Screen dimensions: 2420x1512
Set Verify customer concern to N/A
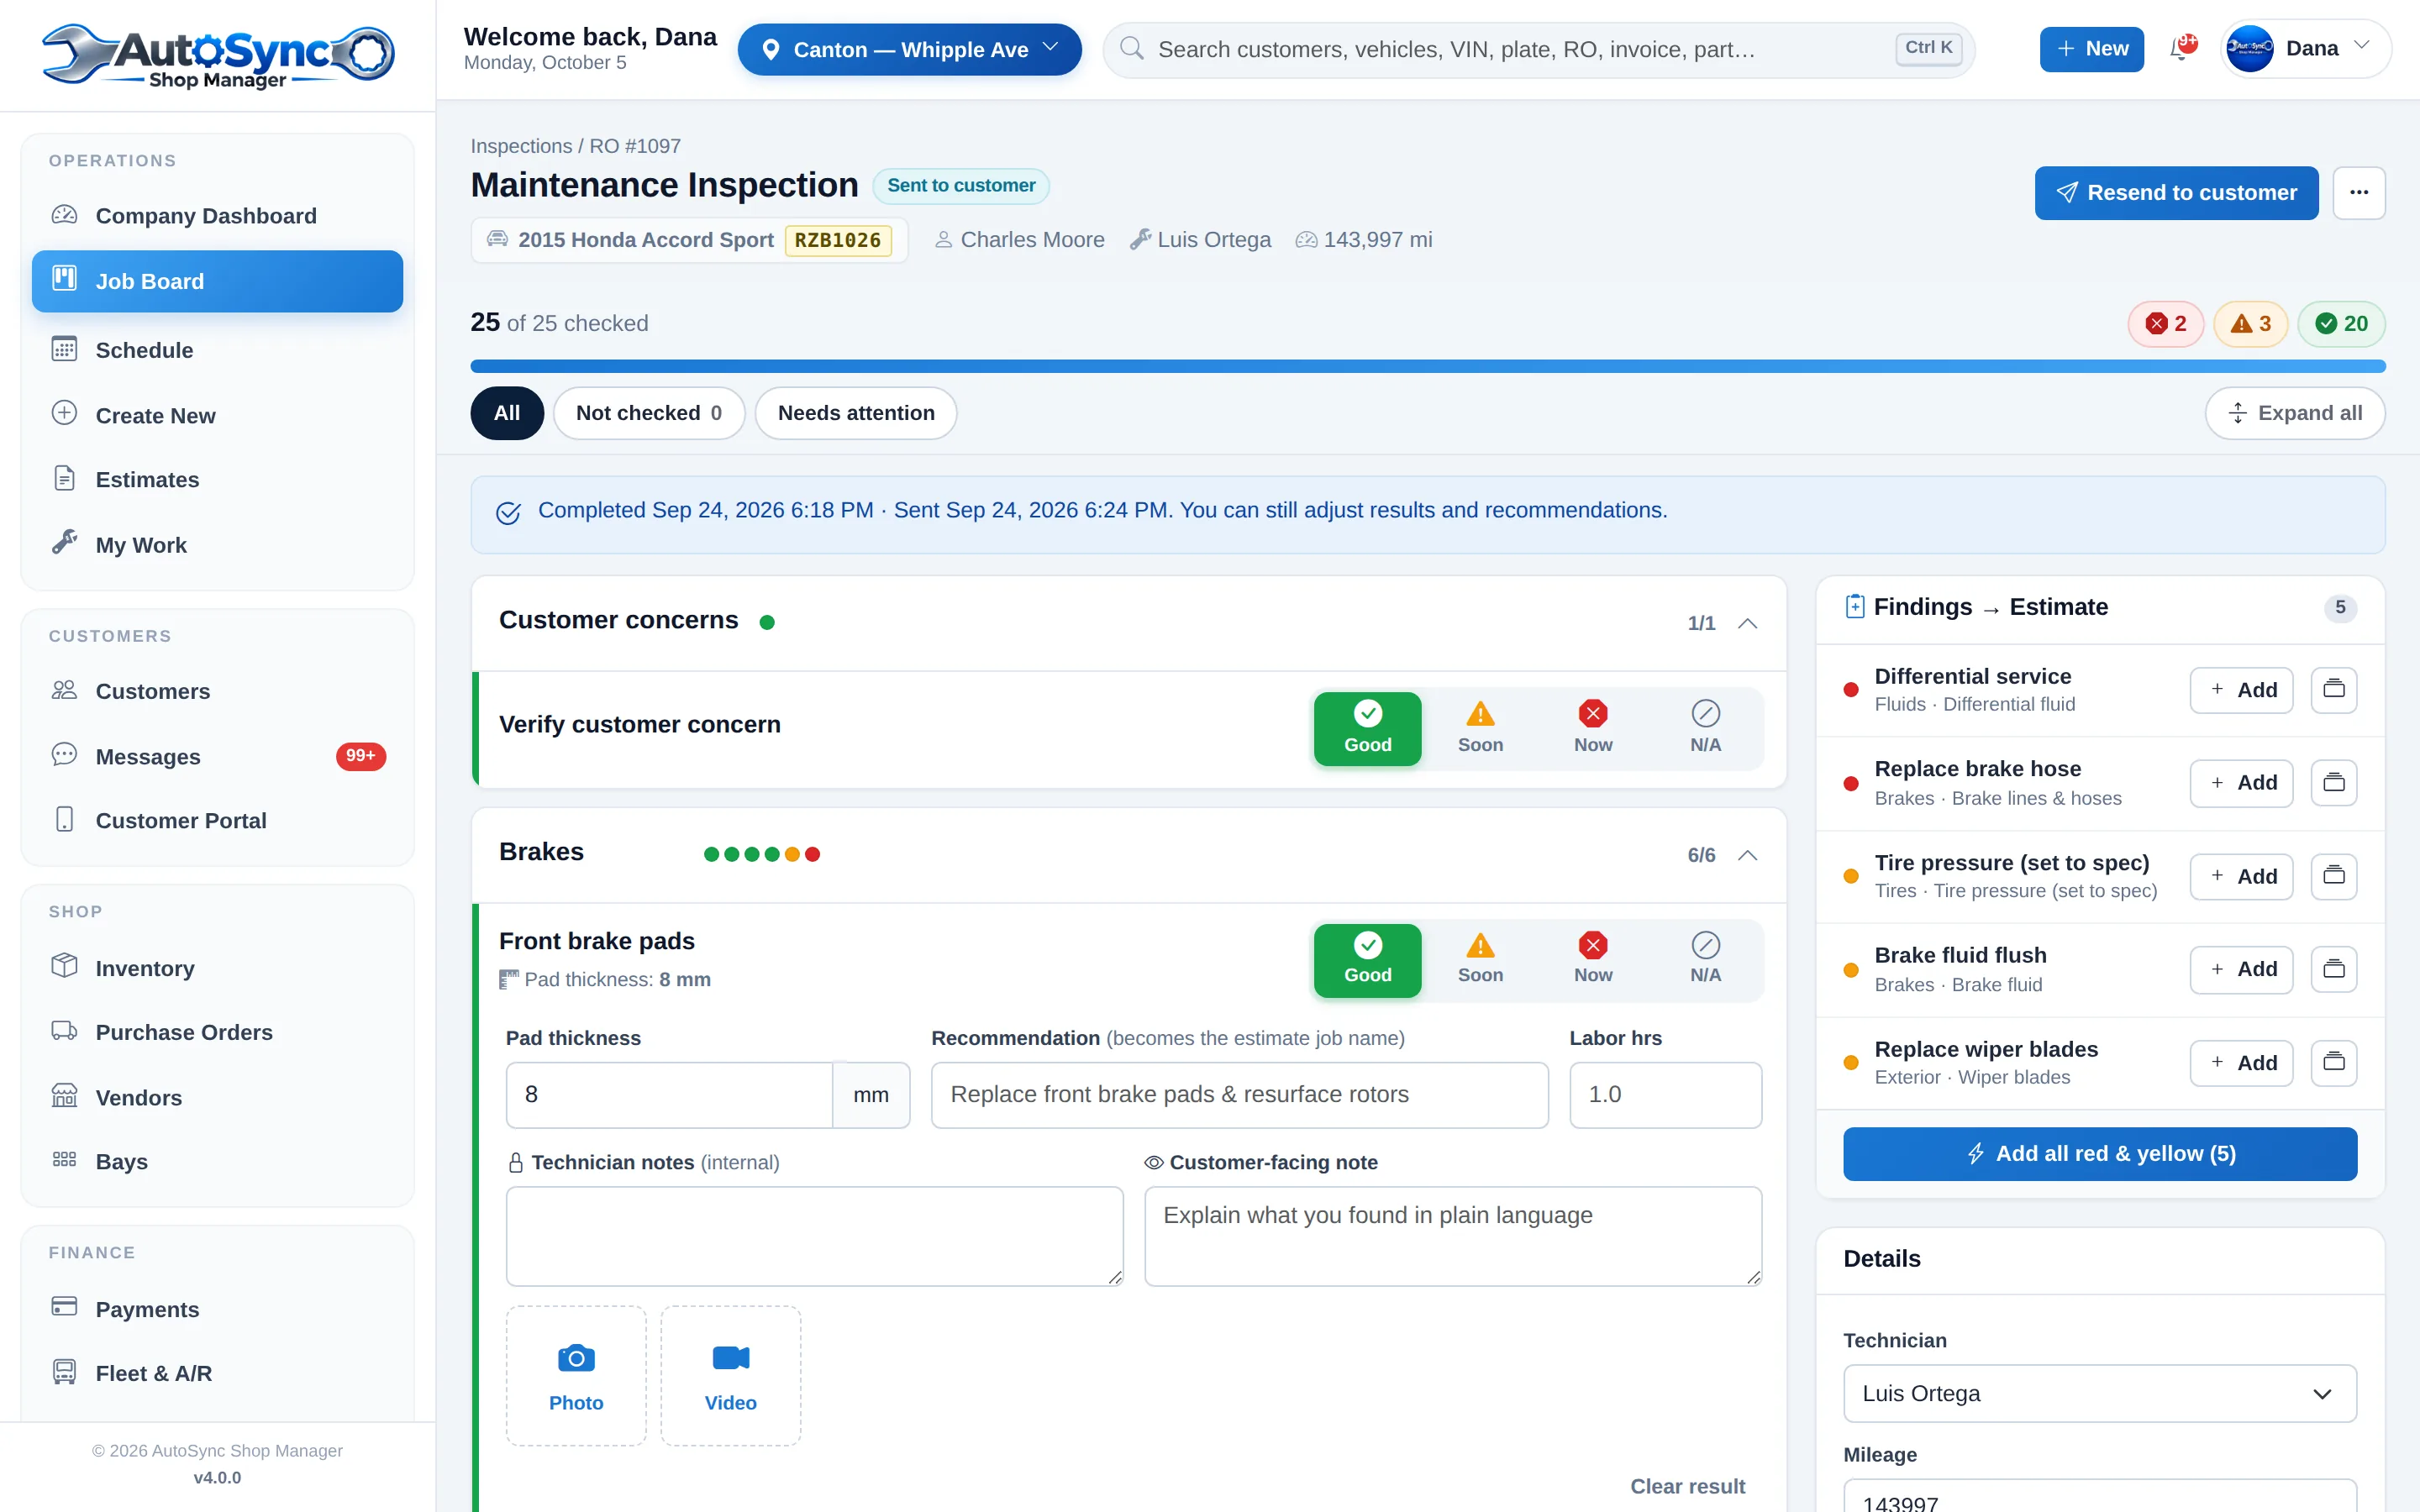tap(1705, 728)
